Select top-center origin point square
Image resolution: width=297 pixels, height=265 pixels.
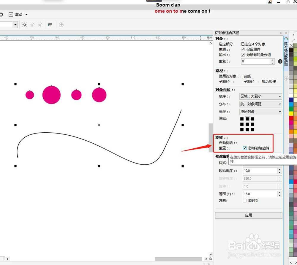pos(247,119)
